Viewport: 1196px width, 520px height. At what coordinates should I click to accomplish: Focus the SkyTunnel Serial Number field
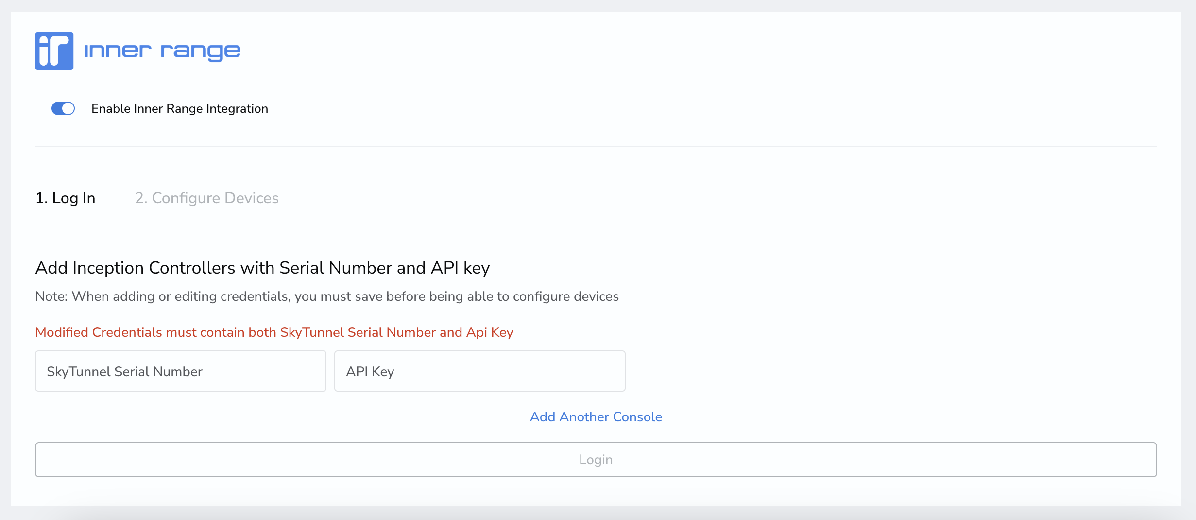pos(181,371)
